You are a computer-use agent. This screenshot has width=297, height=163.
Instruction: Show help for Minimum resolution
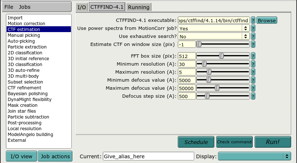point(253,64)
